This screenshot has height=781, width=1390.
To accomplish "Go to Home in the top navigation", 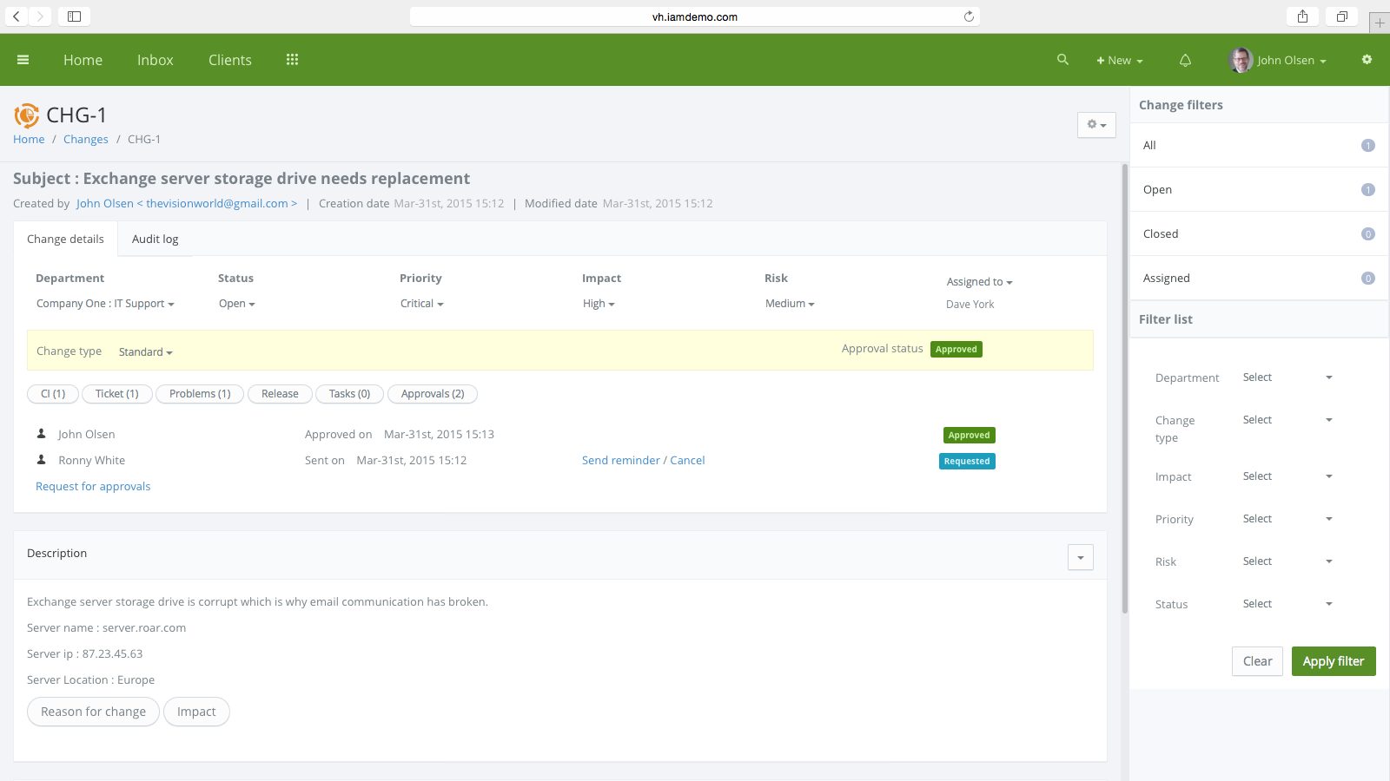I will (x=83, y=60).
